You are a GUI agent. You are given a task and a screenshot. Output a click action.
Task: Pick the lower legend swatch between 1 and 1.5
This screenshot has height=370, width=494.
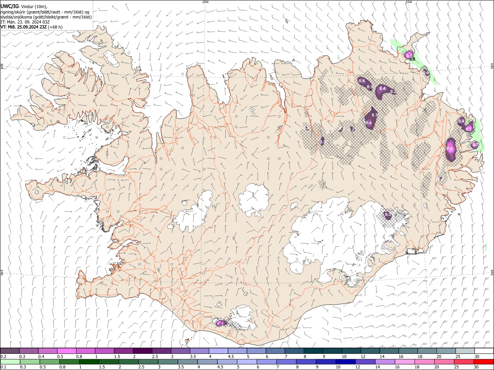(89, 362)
